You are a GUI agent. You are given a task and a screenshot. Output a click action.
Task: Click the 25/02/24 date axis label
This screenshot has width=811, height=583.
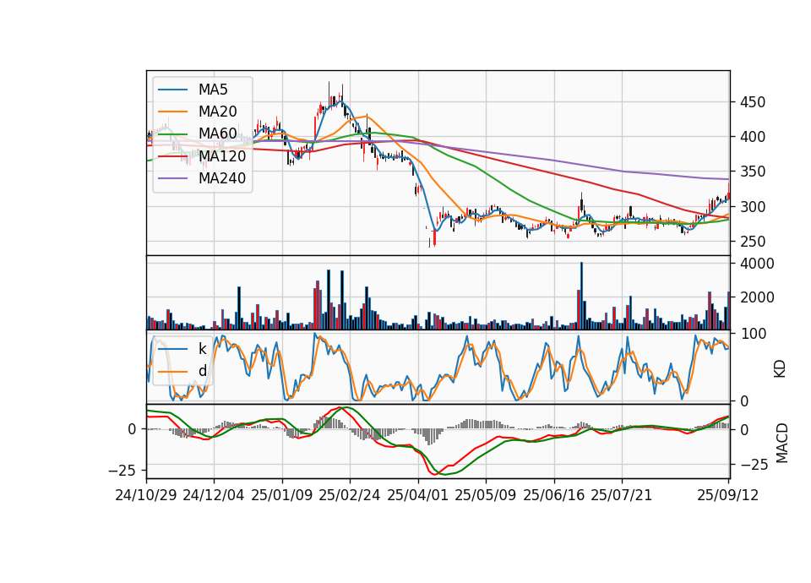[350, 495]
